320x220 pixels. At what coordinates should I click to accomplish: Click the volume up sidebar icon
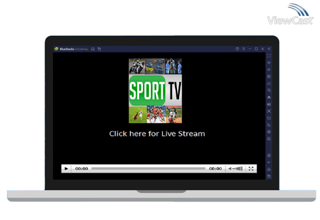pyautogui.click(x=269, y=63)
